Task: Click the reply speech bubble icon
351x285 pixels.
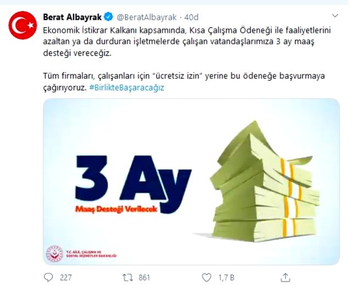Action: point(48,277)
